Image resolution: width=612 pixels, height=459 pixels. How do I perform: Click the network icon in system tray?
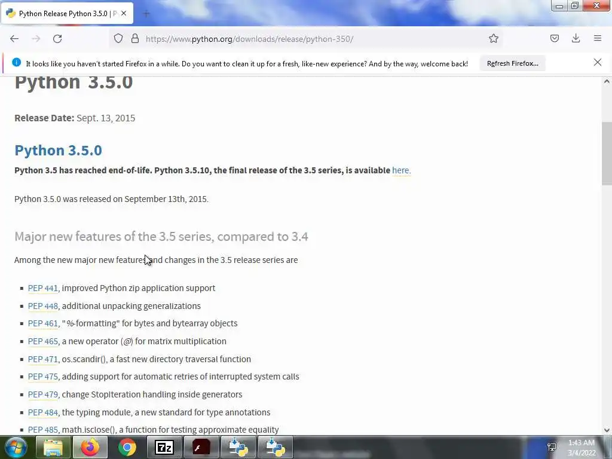coord(552,447)
